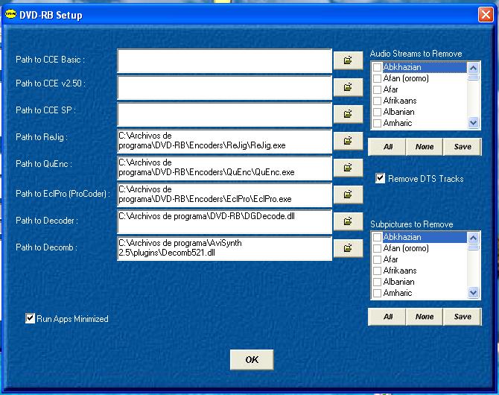
Task: Browse for the Decoder path
Action: (x=348, y=221)
